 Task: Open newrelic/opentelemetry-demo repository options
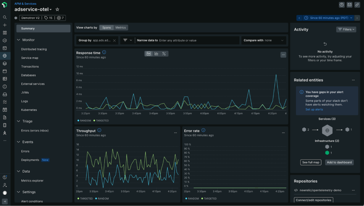[x=353, y=190]
